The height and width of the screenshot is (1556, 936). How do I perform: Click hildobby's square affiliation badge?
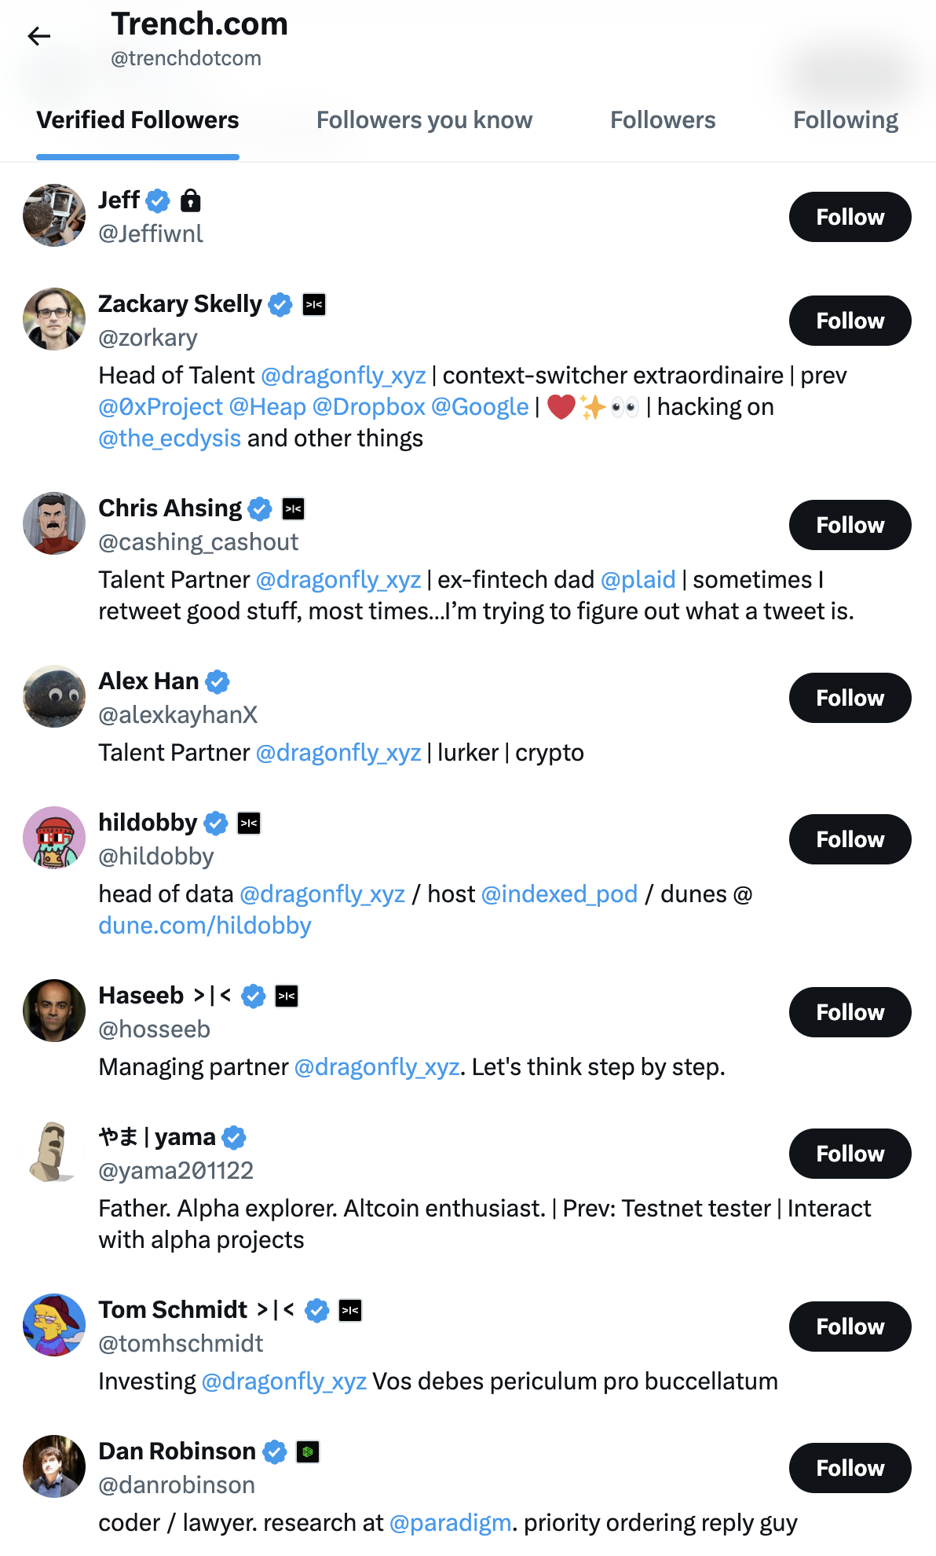(249, 823)
